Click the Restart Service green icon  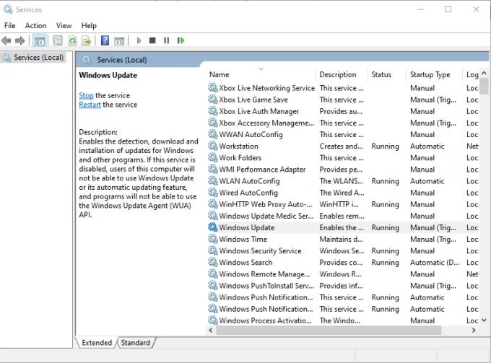point(181,40)
